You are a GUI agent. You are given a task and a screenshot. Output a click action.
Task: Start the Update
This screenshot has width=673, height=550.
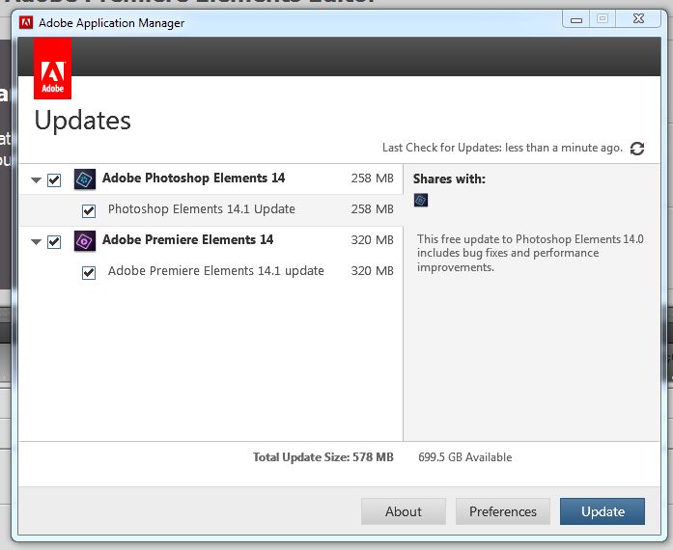(x=603, y=511)
